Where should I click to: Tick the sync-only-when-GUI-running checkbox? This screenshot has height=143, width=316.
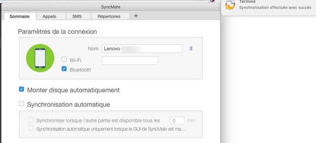pos(31,128)
